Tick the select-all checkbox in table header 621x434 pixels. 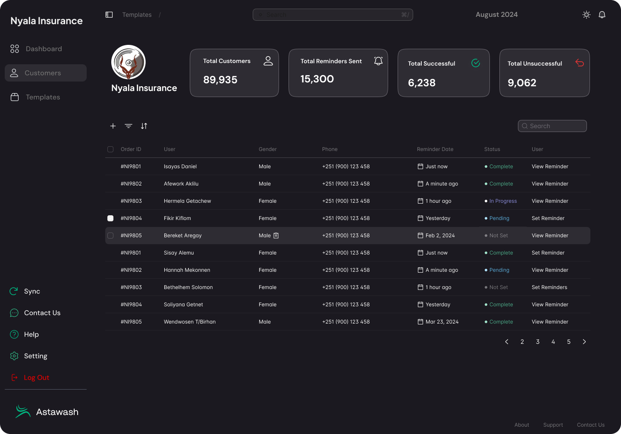click(110, 149)
